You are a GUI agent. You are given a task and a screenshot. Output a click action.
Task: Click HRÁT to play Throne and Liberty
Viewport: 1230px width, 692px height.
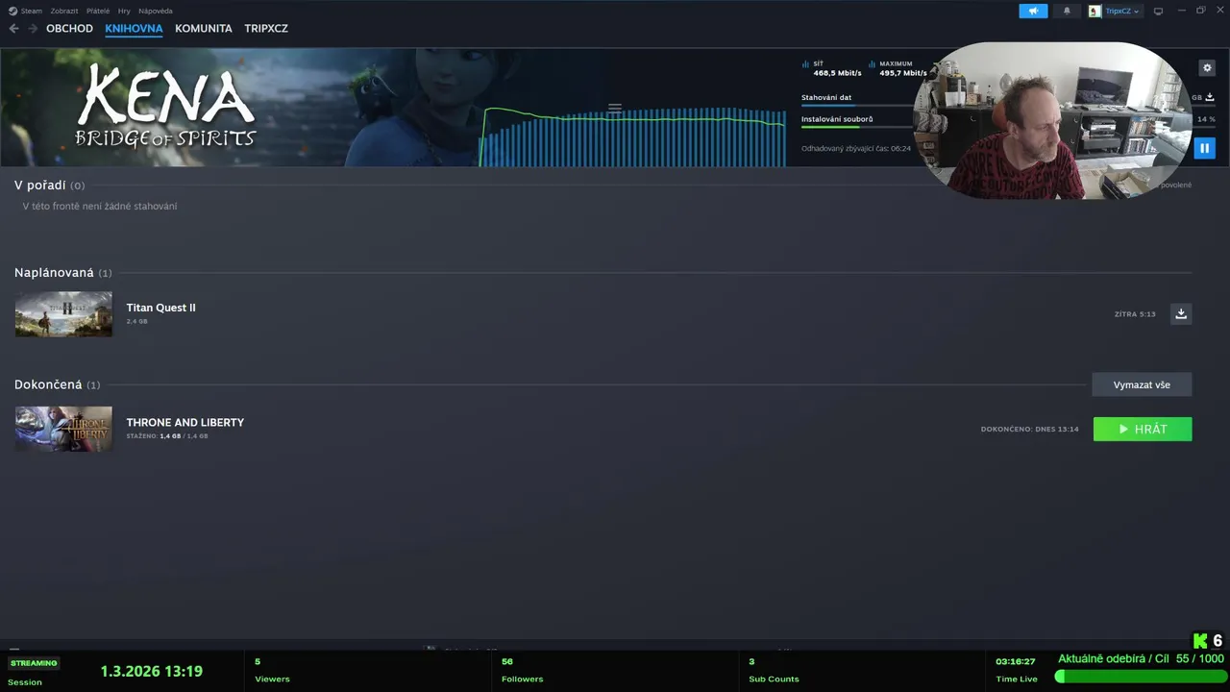click(1143, 430)
